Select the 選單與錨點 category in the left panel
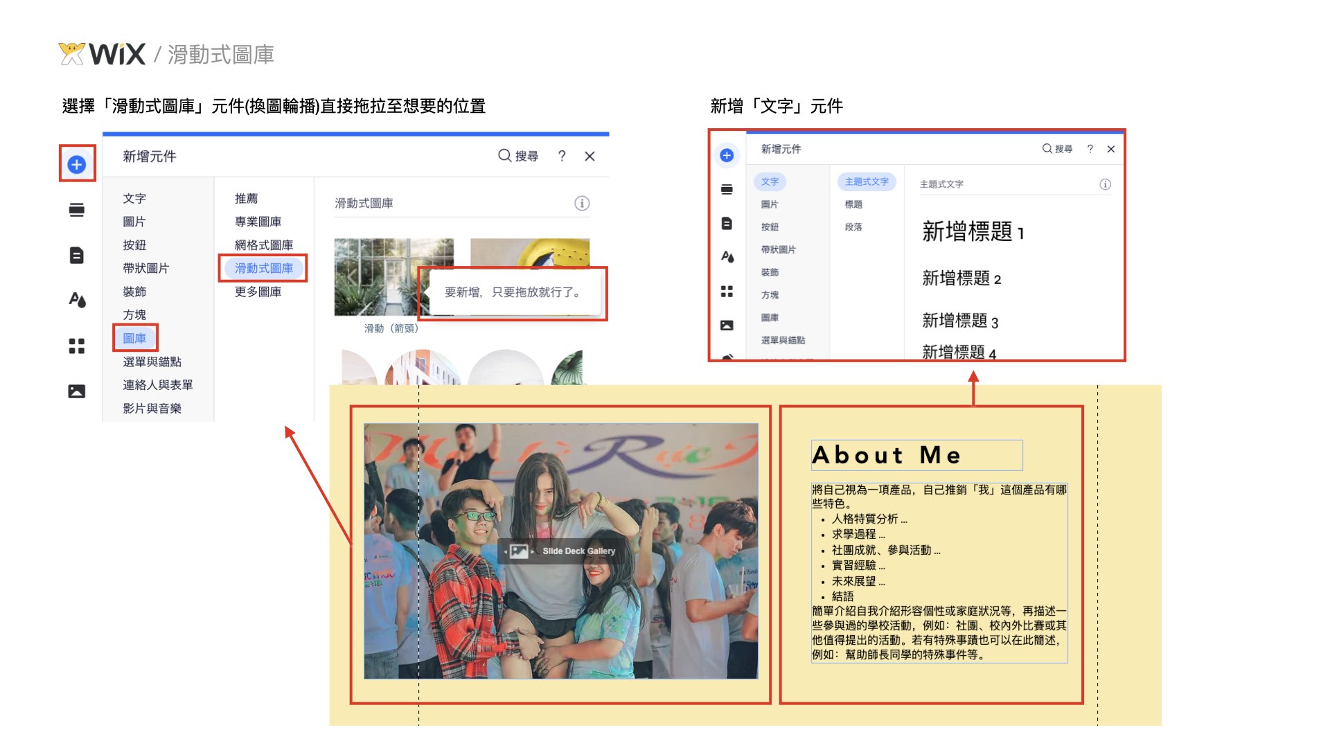 coord(152,362)
